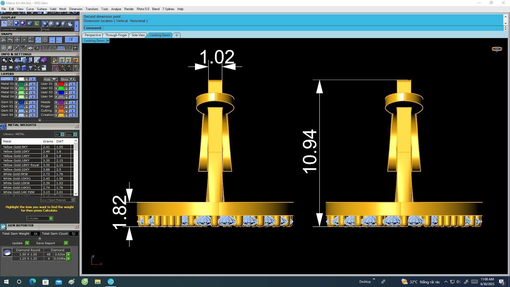The image size is (510, 287).
Task: Open the Coarse Mesh dropdown
Action: coord(20,29)
